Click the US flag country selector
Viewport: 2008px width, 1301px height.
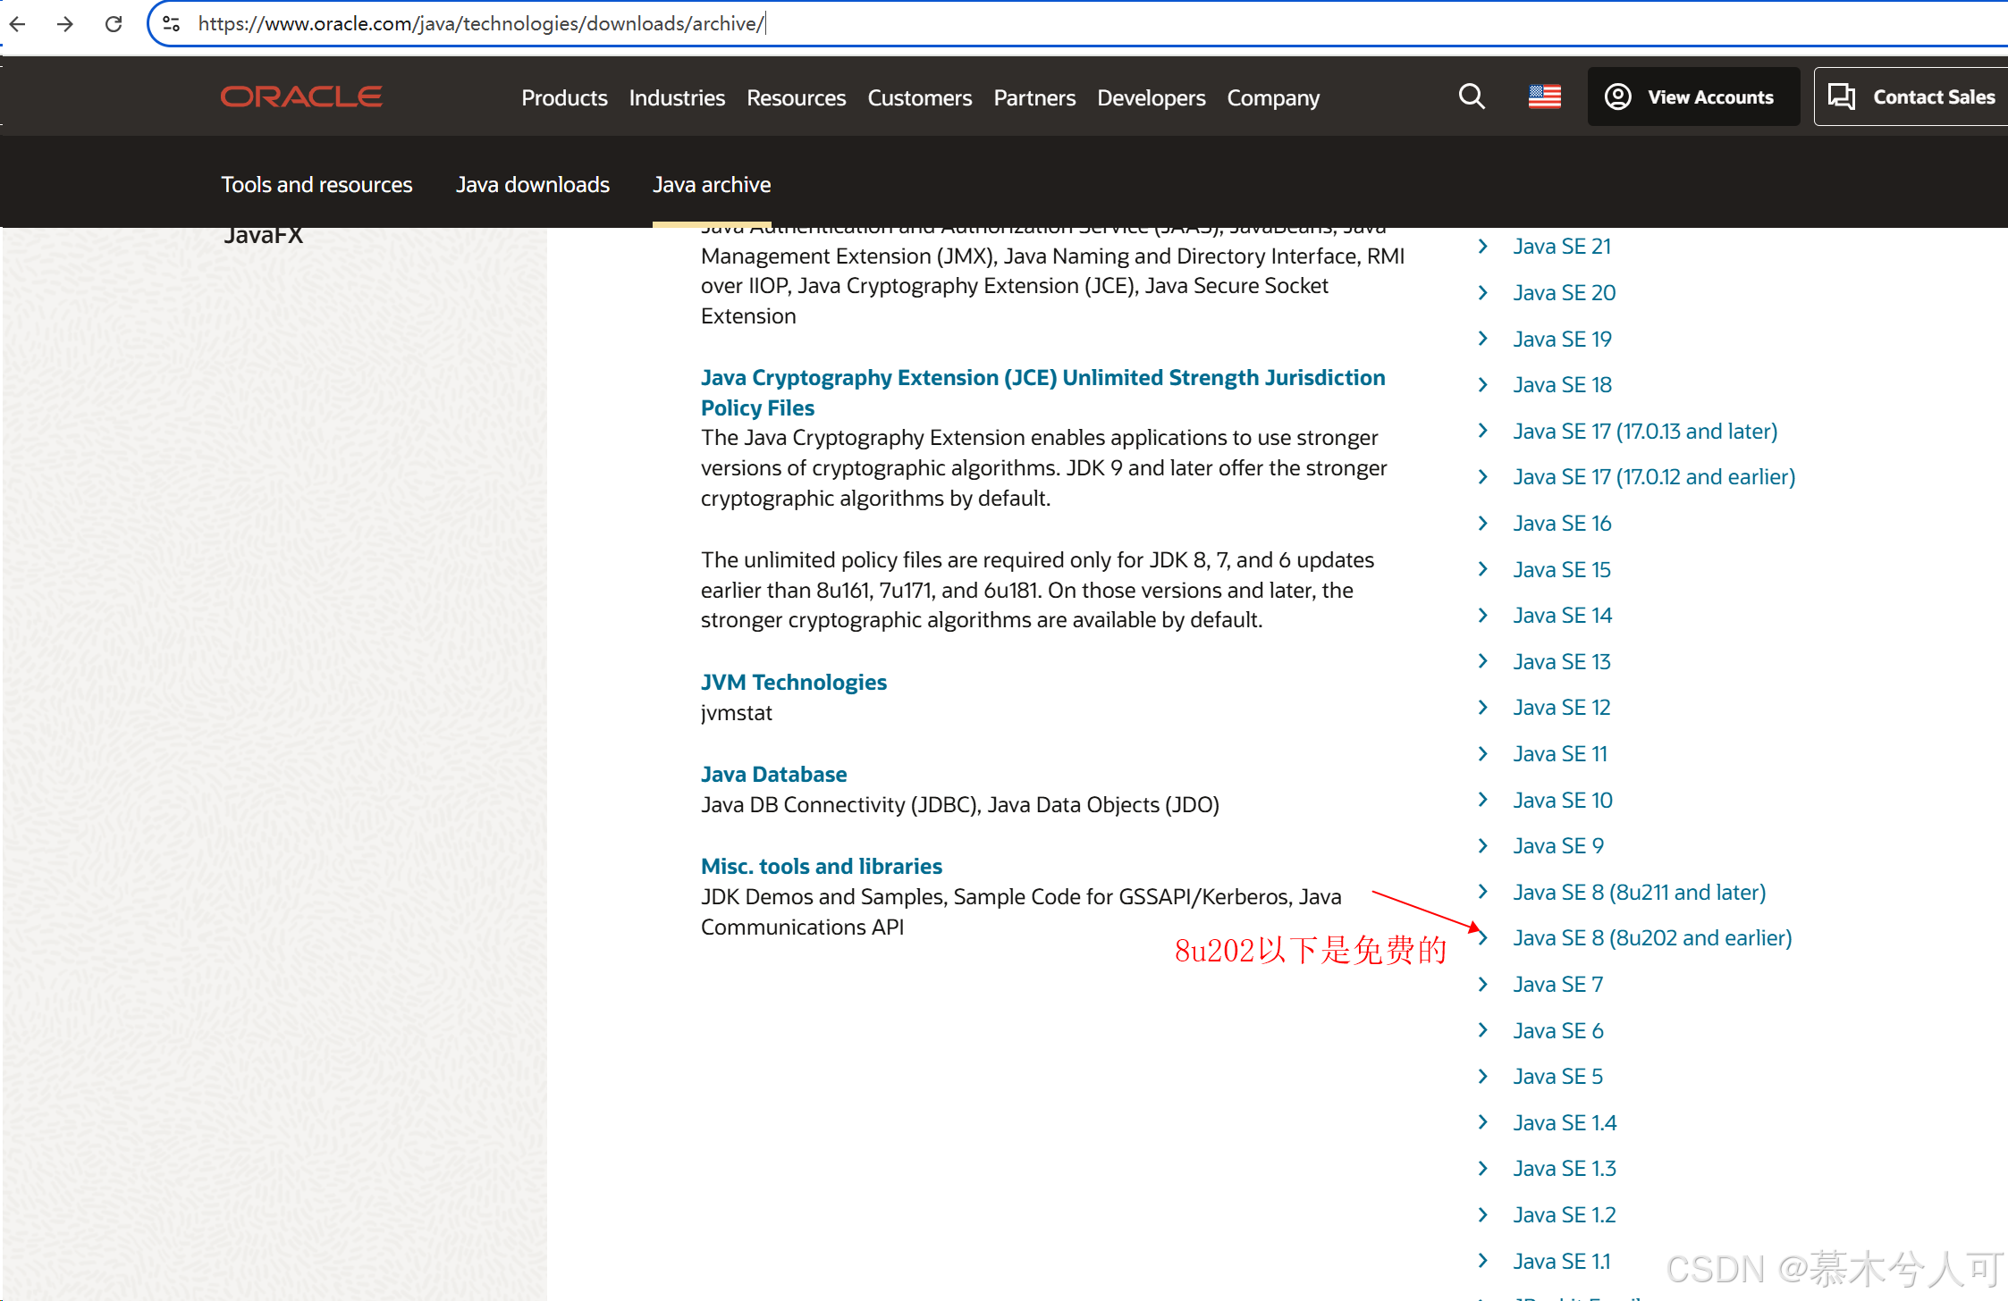tap(1544, 97)
